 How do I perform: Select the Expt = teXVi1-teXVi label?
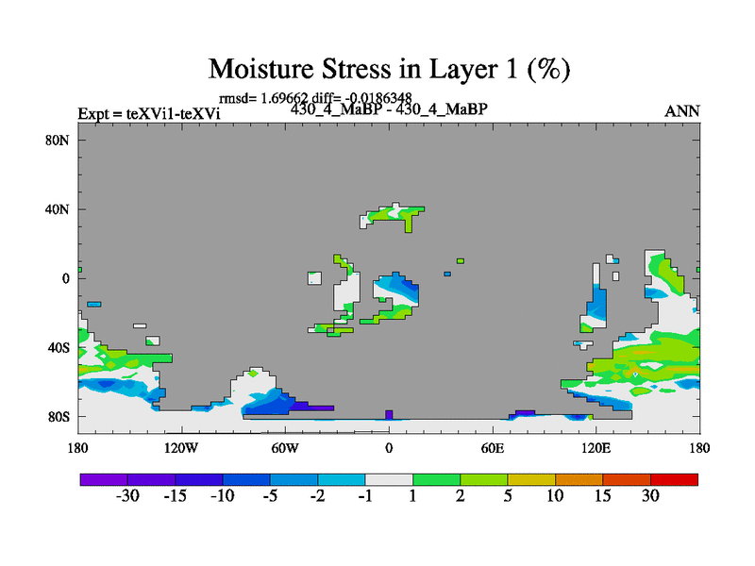[x=148, y=113]
